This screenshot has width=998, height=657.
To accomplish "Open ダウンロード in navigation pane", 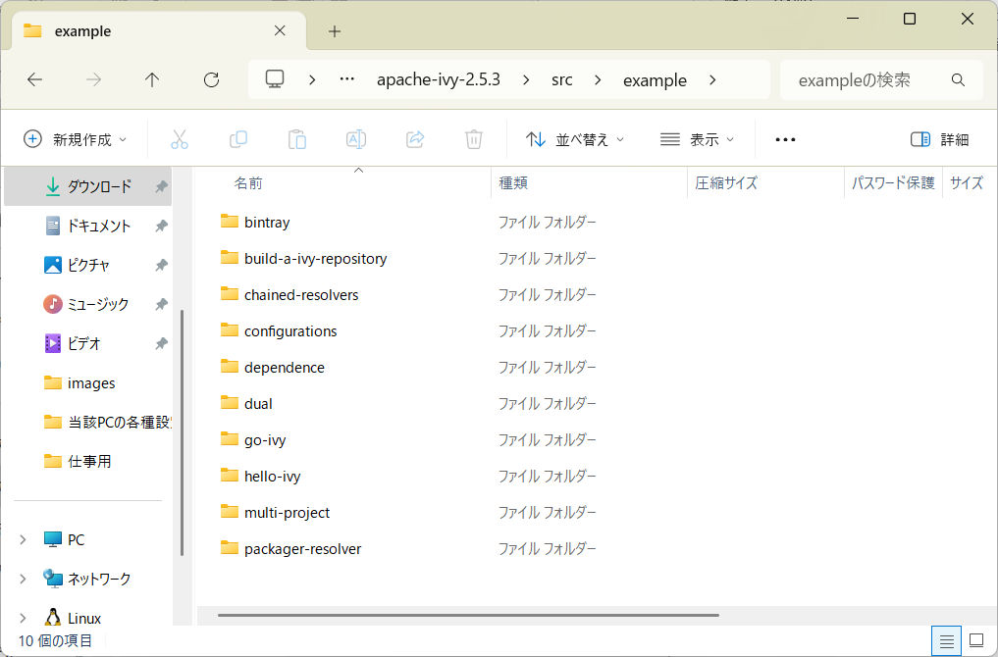I will click(88, 186).
